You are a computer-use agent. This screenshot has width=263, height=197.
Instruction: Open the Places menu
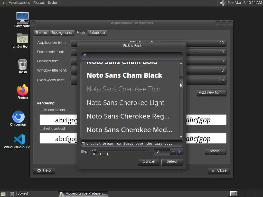pos(39,3)
